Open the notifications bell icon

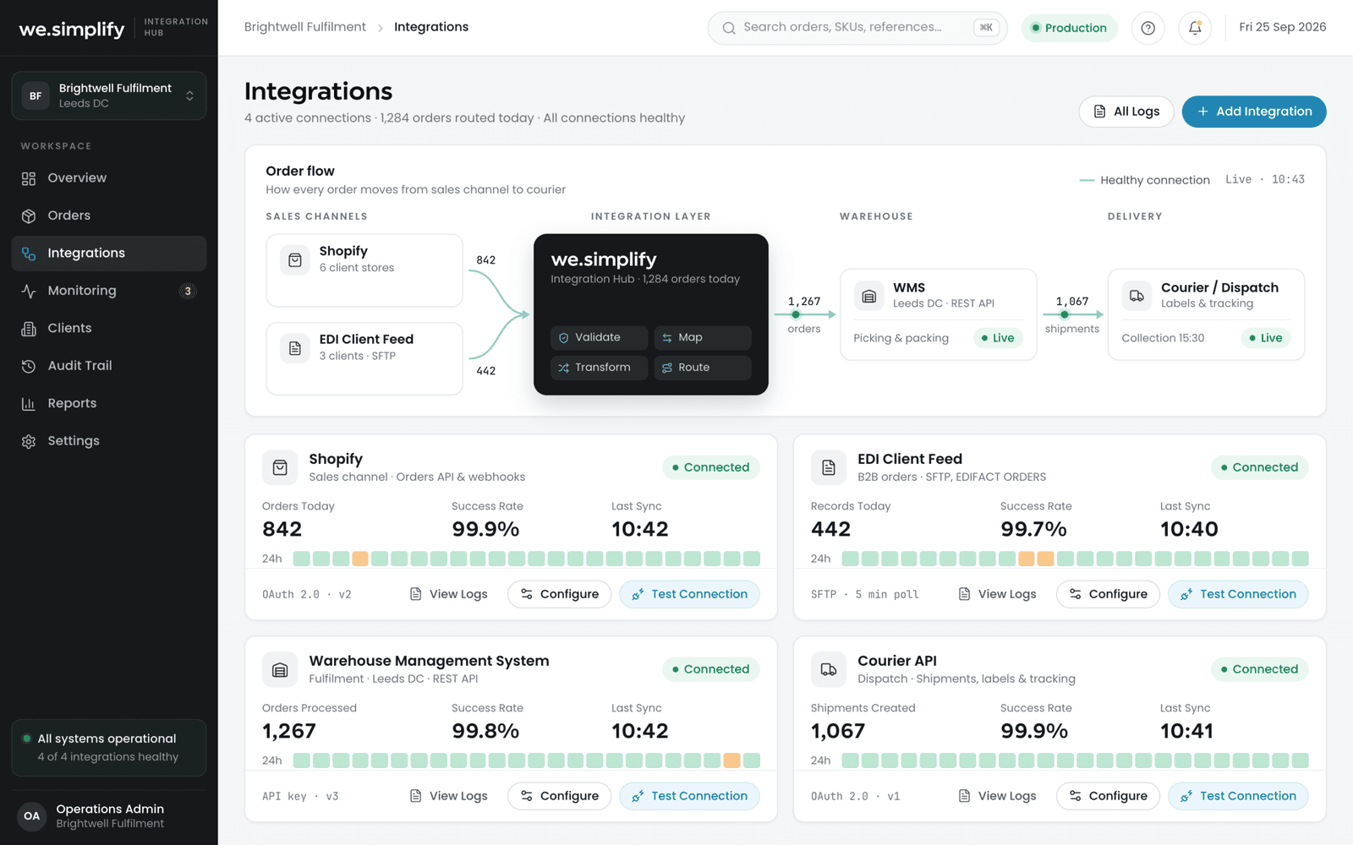pyautogui.click(x=1195, y=28)
